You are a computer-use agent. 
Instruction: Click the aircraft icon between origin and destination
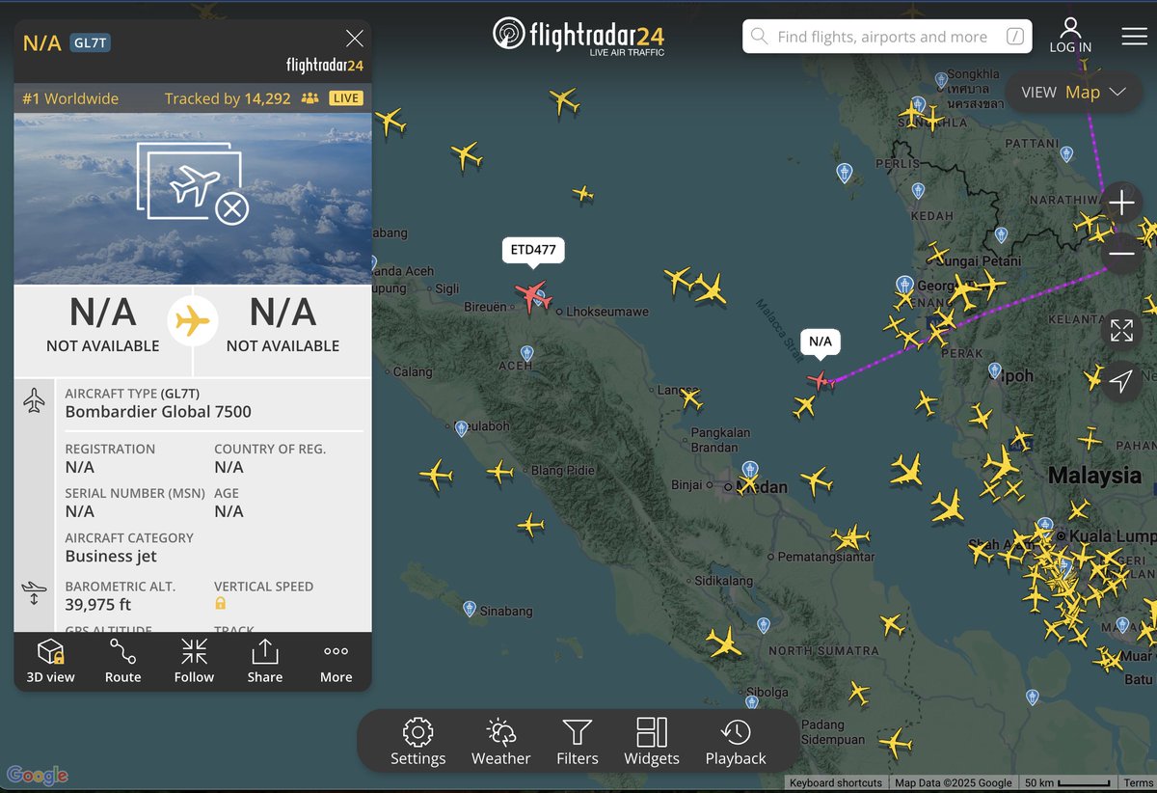193,320
